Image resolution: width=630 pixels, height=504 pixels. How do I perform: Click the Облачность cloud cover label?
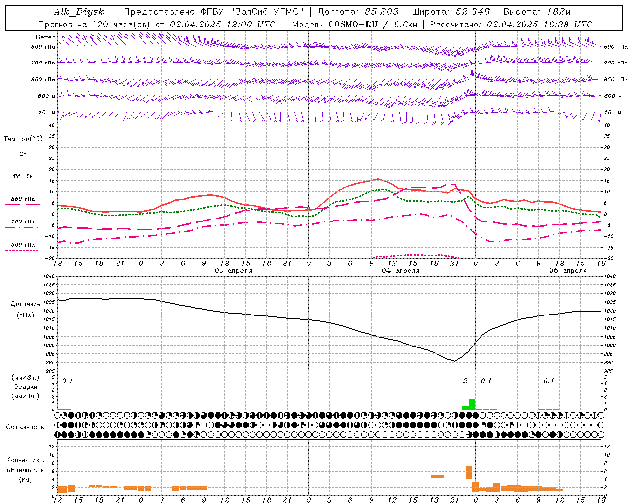tap(25, 427)
